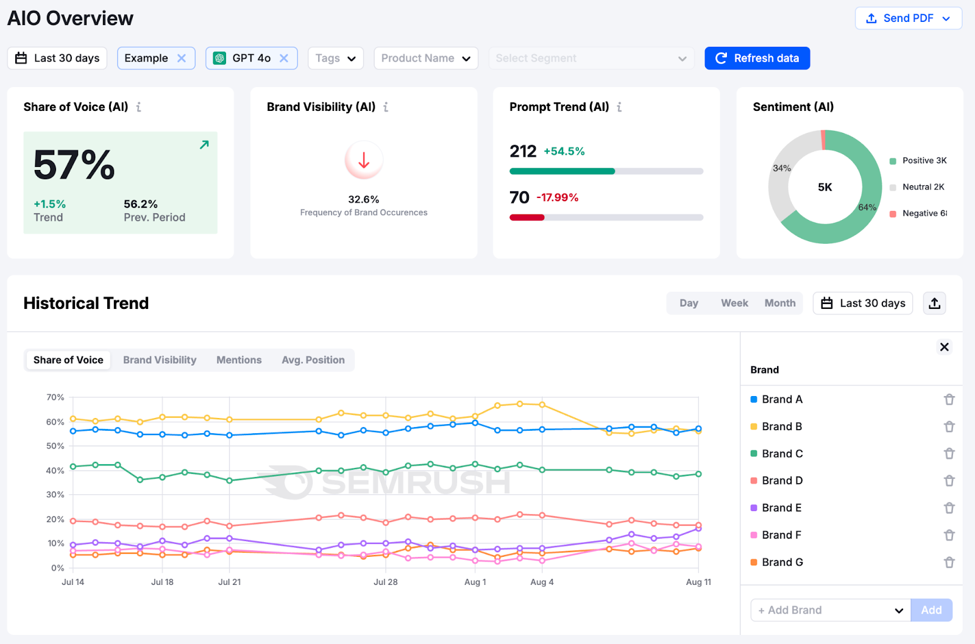Viewport: 975px width, 644px height.
Task: Click the info icon next to Share of Voice (AI)
Action: pyautogui.click(x=139, y=107)
